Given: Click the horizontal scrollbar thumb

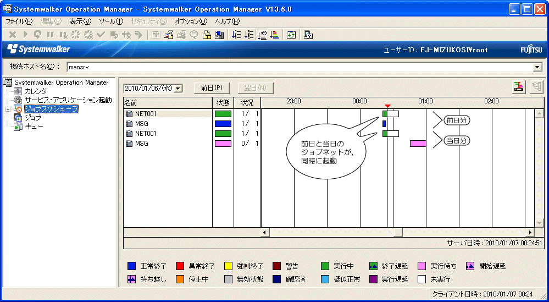Looking at the screenshot, I should 398,232.
